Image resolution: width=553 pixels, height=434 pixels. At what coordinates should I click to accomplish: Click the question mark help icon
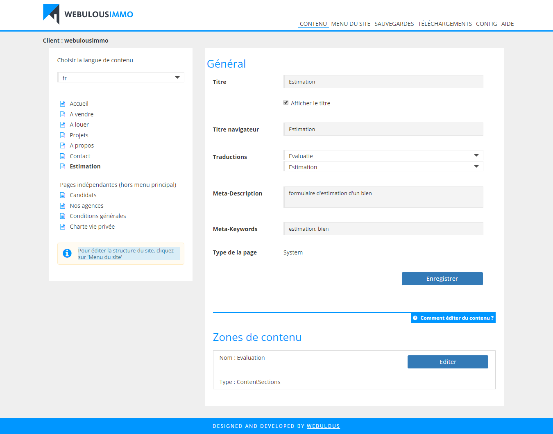click(x=415, y=318)
